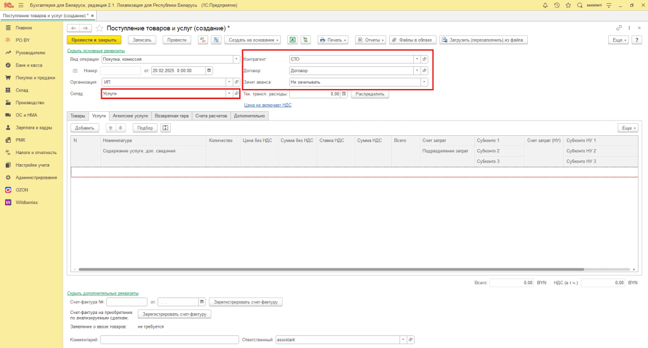This screenshot has height=348, width=648.
Task: Click the icon right of Excel export
Action: click(306, 40)
